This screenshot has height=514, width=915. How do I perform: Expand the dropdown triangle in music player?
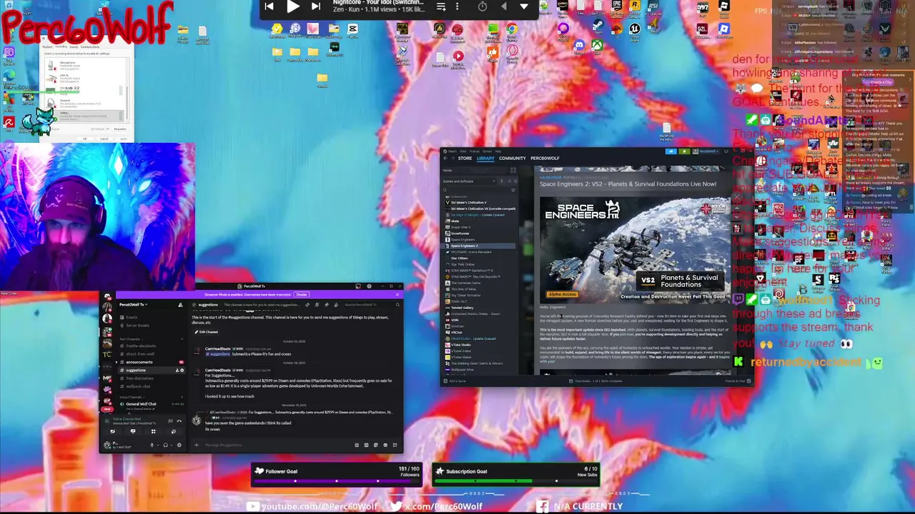point(524,6)
